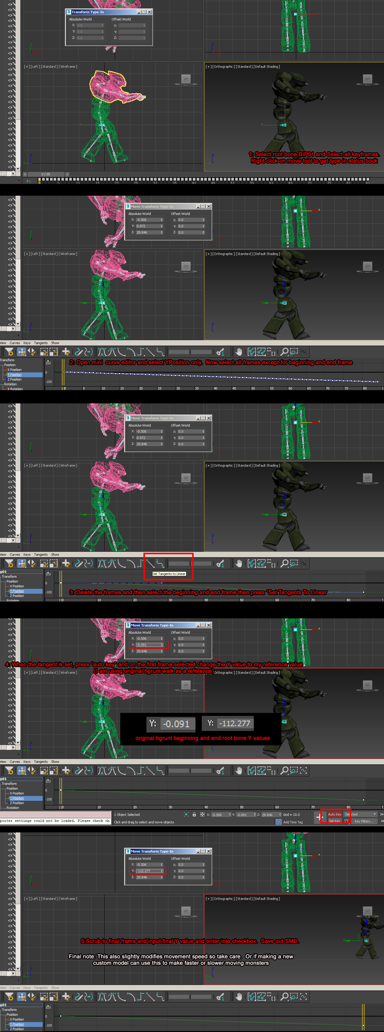Click the spinner of the -0.091 Y field in the Type-In dialog
Viewport: 384px width, 1032px height.
click(161, 645)
